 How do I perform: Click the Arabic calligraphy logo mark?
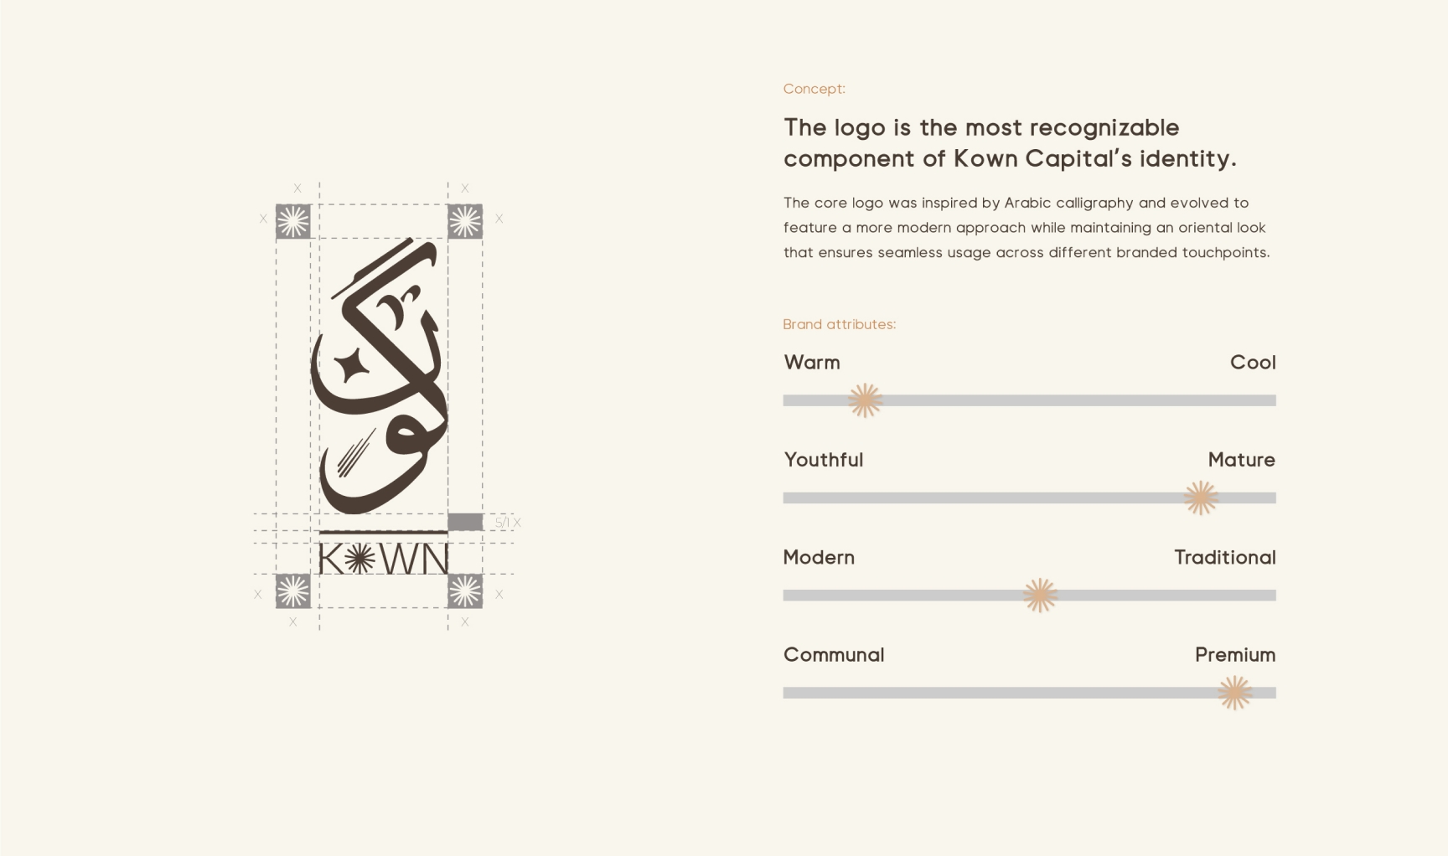click(x=380, y=375)
